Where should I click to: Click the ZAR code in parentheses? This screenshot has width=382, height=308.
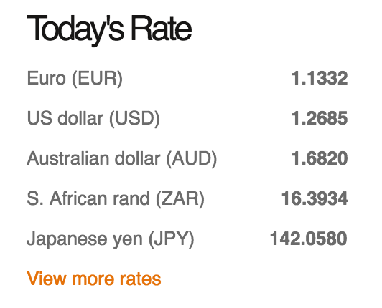180,198
